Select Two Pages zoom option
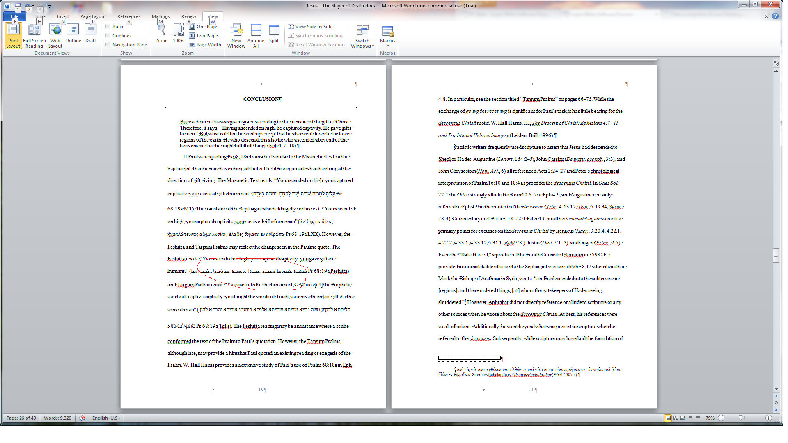This screenshot has height=443, width=788. [x=204, y=36]
